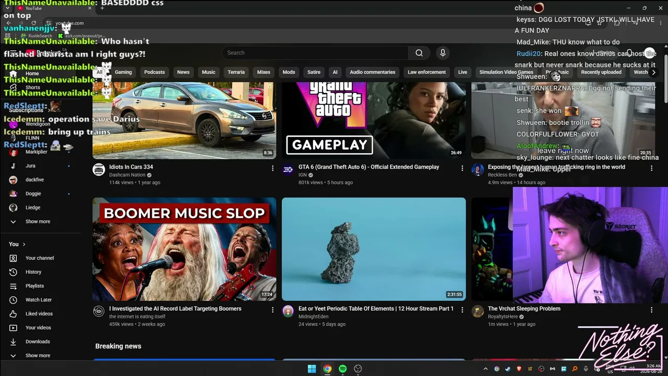Select the News filter chip
The height and width of the screenshot is (376, 668).
183,72
